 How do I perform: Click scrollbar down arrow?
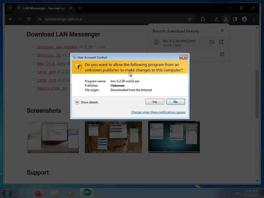(x=257, y=180)
